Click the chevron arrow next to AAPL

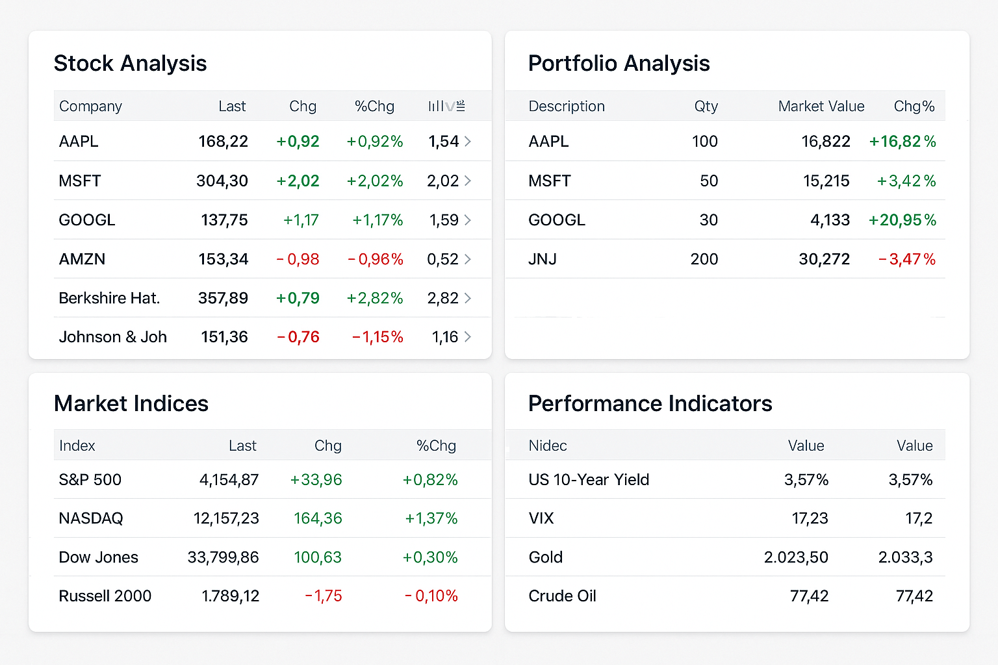tap(469, 142)
